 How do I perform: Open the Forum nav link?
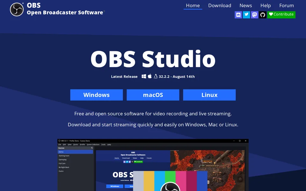click(x=287, y=5)
